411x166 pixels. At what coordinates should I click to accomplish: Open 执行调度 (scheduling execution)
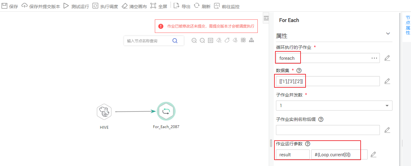tap(105, 6)
